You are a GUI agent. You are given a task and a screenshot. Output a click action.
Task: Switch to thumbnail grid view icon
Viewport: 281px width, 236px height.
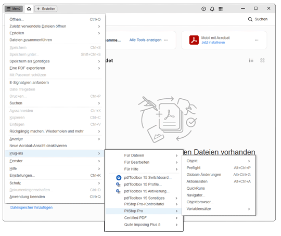click(262, 60)
